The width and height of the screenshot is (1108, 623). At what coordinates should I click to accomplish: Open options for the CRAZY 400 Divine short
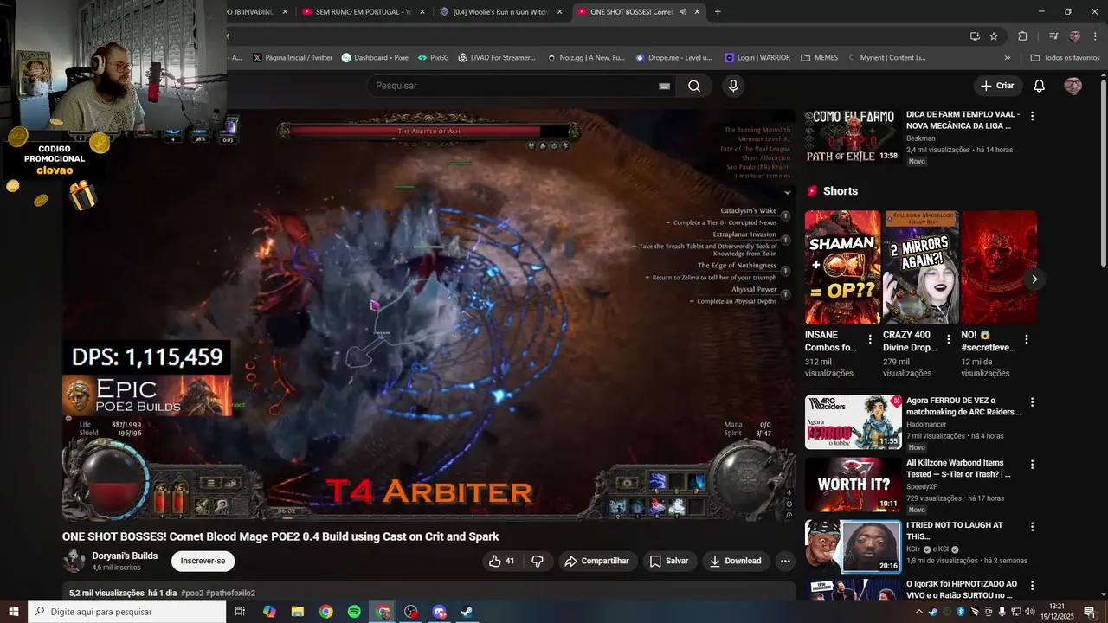pos(948,339)
